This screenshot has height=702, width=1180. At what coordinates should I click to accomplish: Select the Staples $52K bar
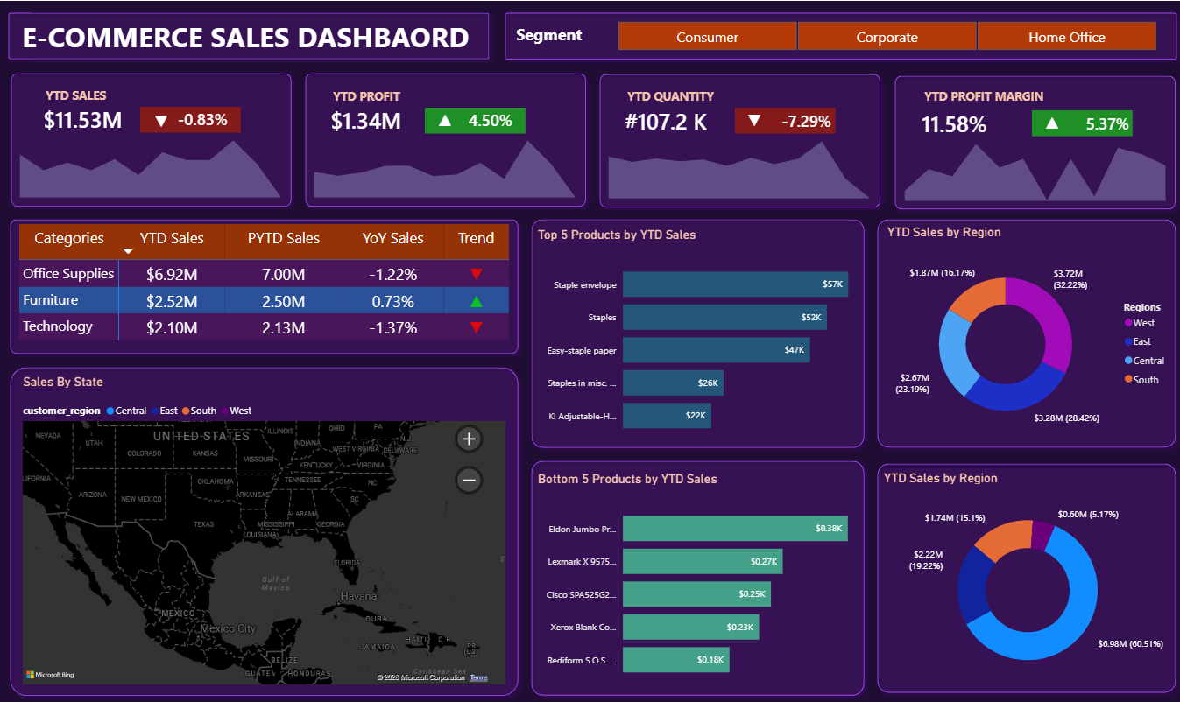pyautogui.click(x=724, y=317)
